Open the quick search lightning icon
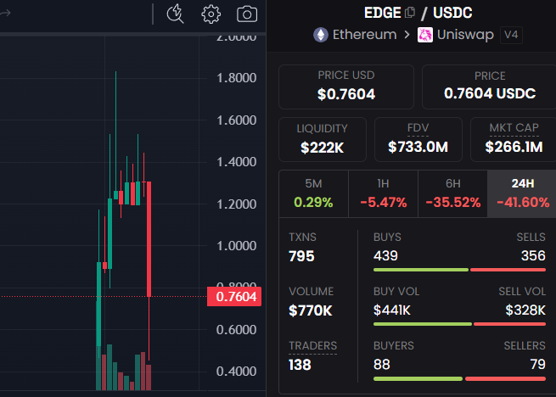The height and width of the screenshot is (397, 556). tap(175, 14)
